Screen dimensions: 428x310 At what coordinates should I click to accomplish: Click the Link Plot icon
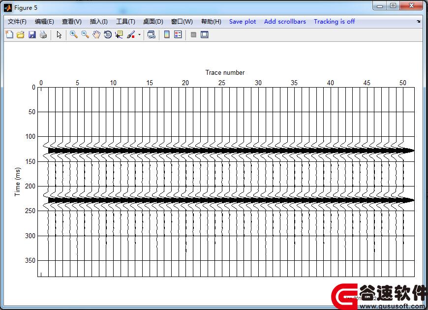[x=151, y=34]
